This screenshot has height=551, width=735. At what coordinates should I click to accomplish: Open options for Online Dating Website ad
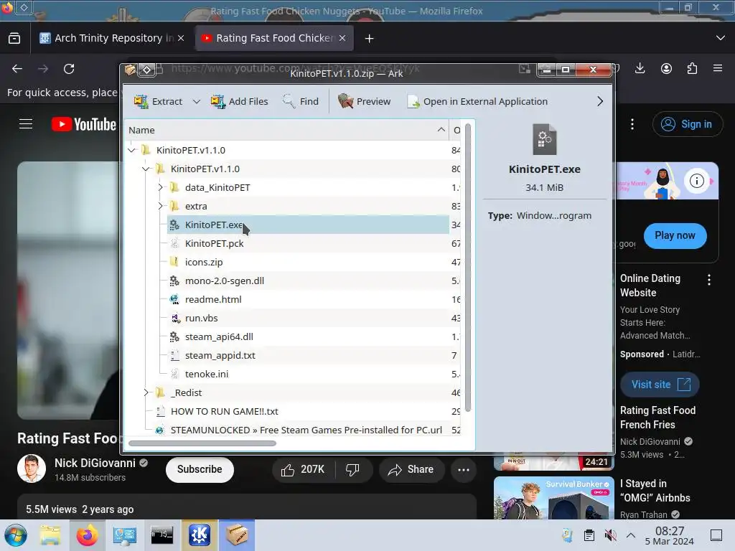708,281
